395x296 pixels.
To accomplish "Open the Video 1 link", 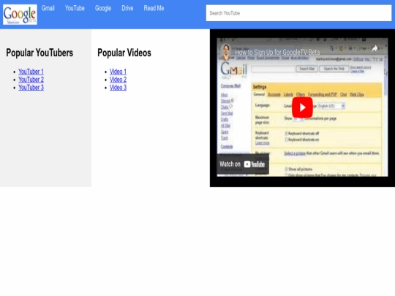I will (x=118, y=72).
